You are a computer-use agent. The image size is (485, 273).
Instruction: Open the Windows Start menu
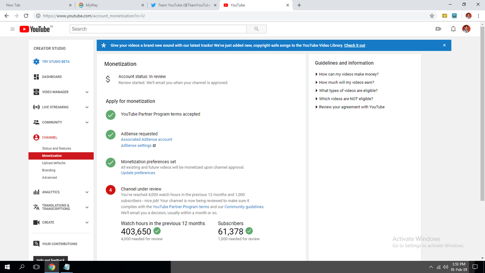[x=7, y=267]
